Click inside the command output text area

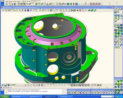[35, 92]
